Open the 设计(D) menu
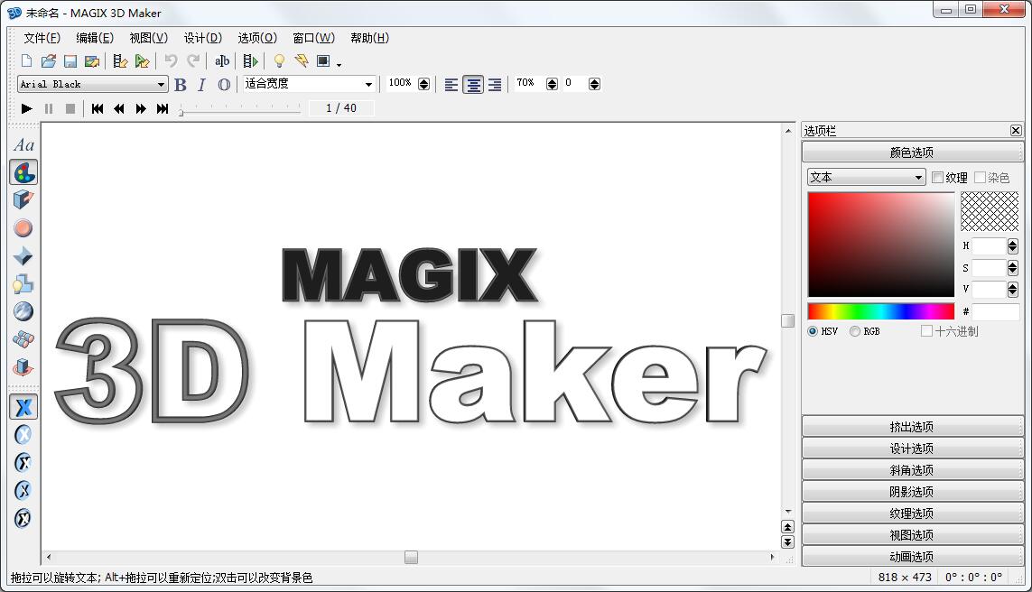 coord(203,38)
